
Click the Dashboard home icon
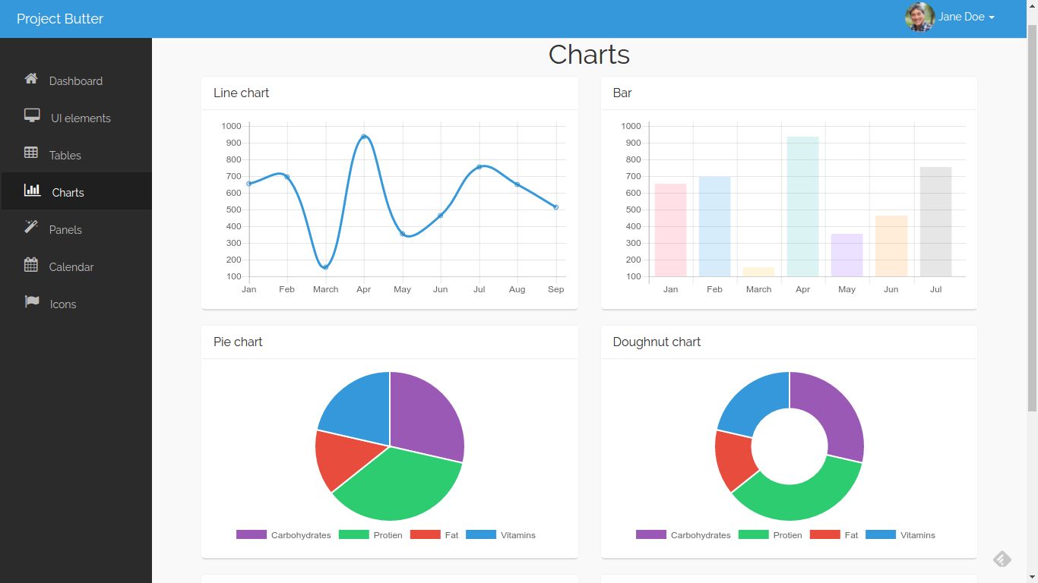tap(31, 79)
